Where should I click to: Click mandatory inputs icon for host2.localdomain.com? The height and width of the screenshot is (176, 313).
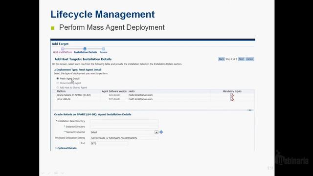coord(232,95)
